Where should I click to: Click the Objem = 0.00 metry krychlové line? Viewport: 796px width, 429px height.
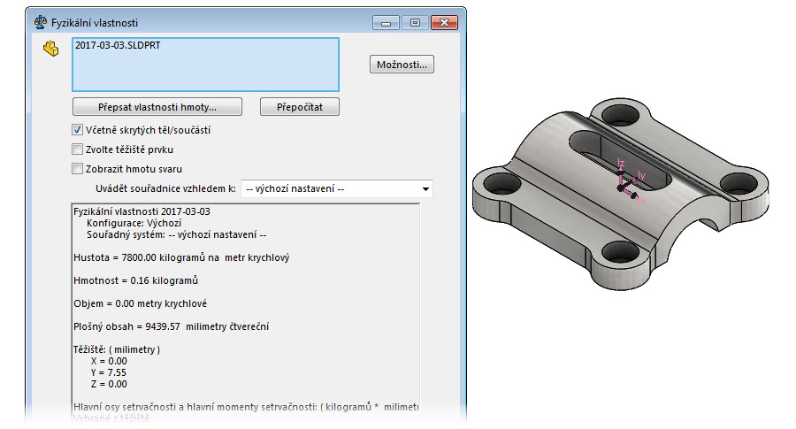140,303
